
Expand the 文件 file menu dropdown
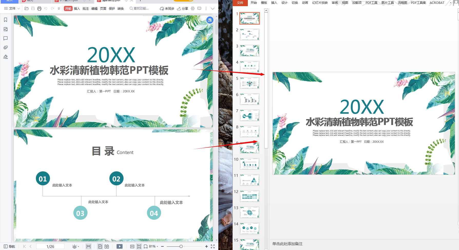[x=12, y=8]
